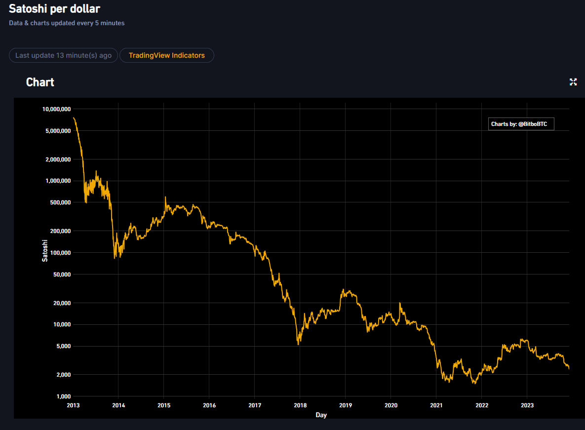Click the 2013 label on the x-axis

tap(73, 405)
